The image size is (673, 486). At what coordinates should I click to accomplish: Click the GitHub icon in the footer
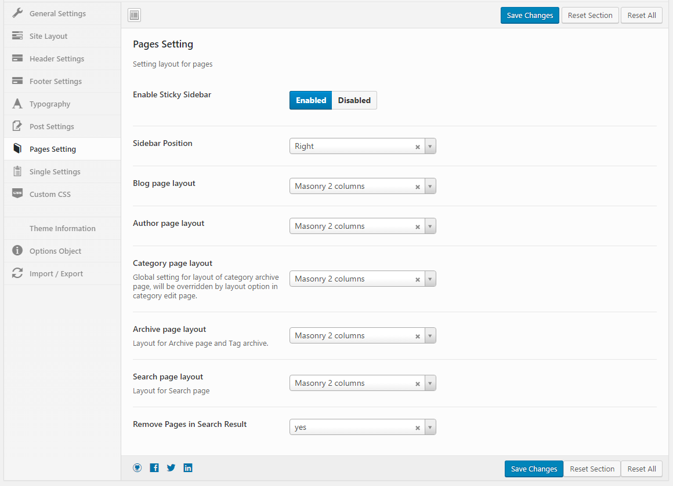(x=138, y=468)
